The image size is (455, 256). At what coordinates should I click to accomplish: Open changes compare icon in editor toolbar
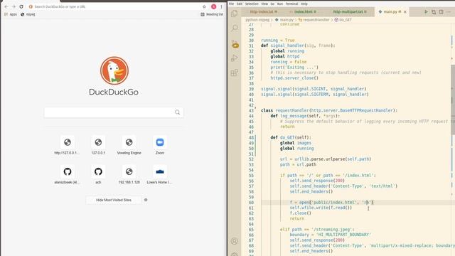[434, 12]
